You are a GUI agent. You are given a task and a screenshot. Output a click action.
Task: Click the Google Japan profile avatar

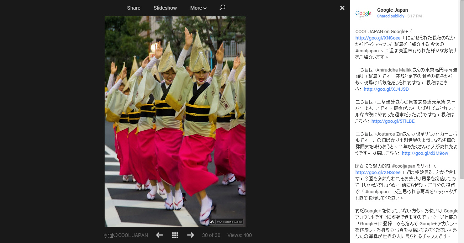click(363, 14)
